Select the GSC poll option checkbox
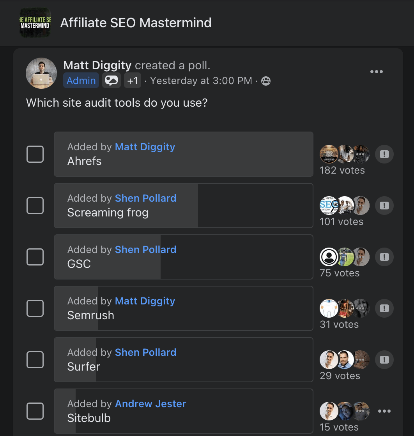The image size is (414, 436). [35, 257]
